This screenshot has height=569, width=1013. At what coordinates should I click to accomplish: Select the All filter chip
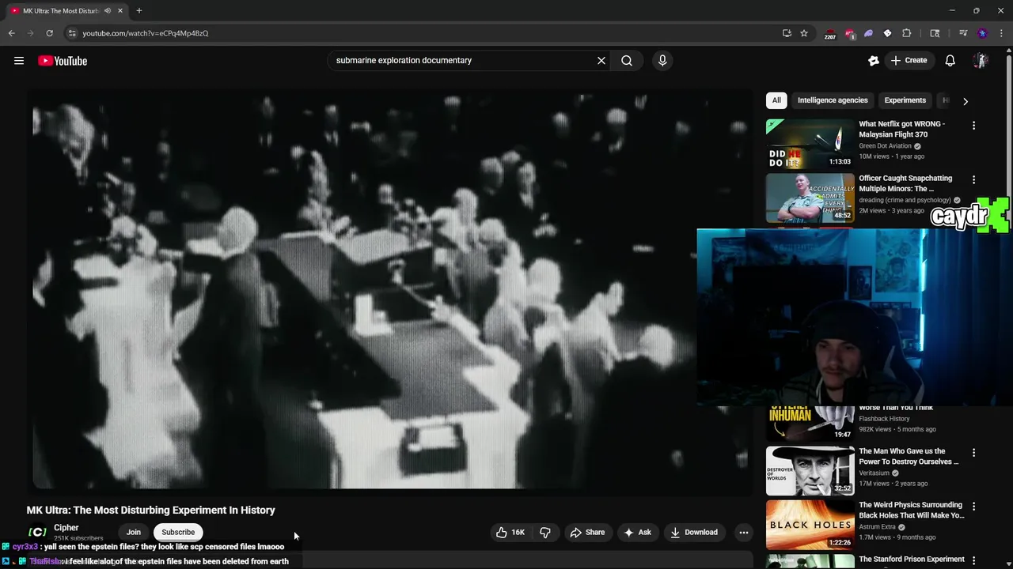point(776,100)
